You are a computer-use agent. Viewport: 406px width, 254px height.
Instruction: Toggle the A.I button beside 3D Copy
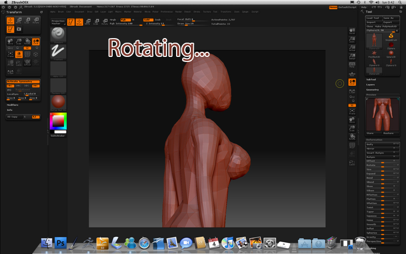coord(36,117)
